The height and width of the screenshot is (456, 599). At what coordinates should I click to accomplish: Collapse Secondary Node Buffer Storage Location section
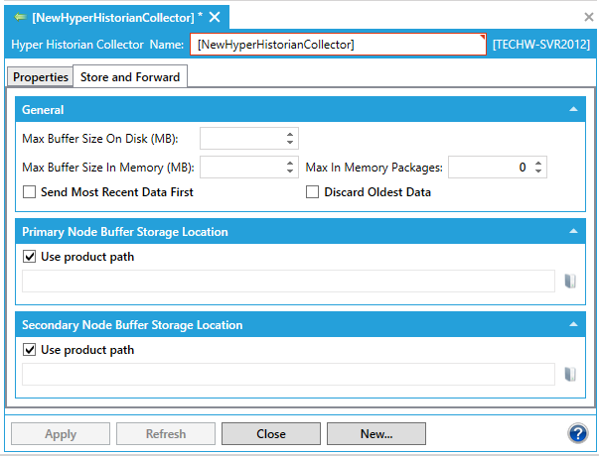pyautogui.click(x=572, y=325)
